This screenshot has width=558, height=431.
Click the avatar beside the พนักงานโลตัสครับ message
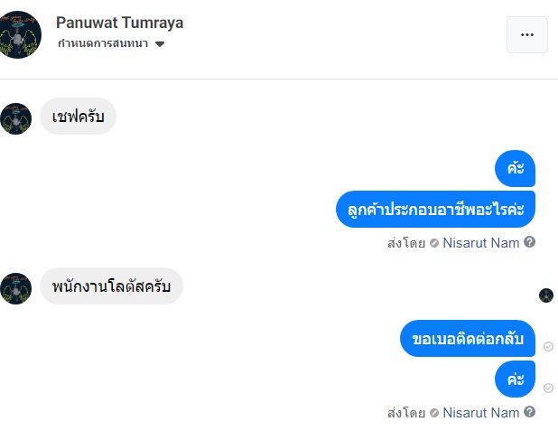pyautogui.click(x=16, y=287)
